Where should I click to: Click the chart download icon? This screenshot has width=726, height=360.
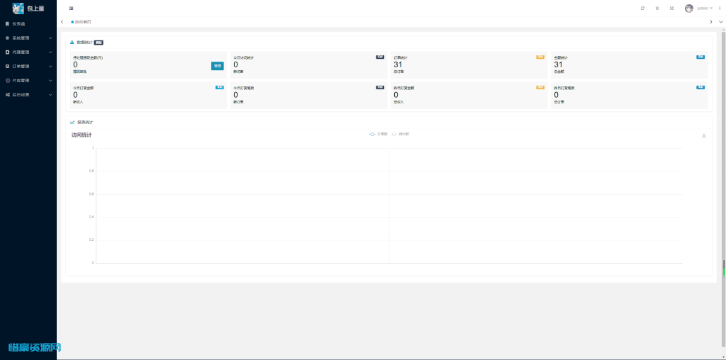click(x=703, y=135)
